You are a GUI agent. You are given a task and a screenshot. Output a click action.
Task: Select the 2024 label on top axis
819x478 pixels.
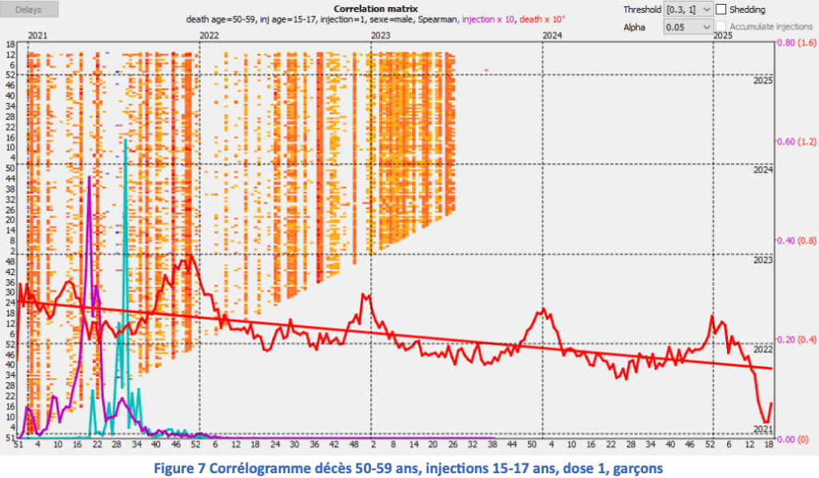tap(552, 36)
